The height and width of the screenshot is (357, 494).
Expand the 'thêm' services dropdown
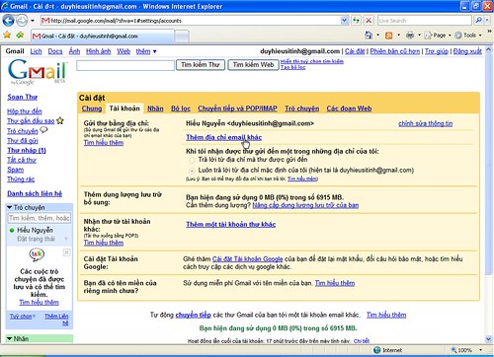146,51
